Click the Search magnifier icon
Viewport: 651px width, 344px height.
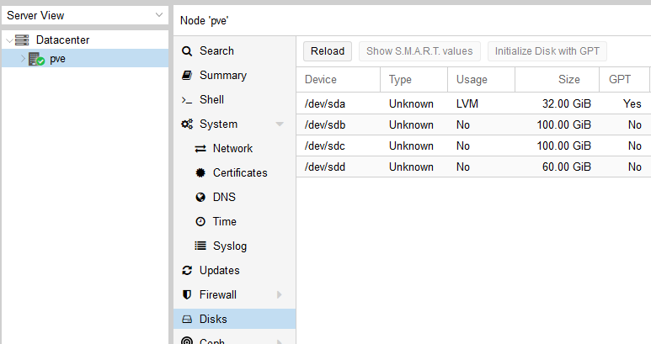coord(187,51)
